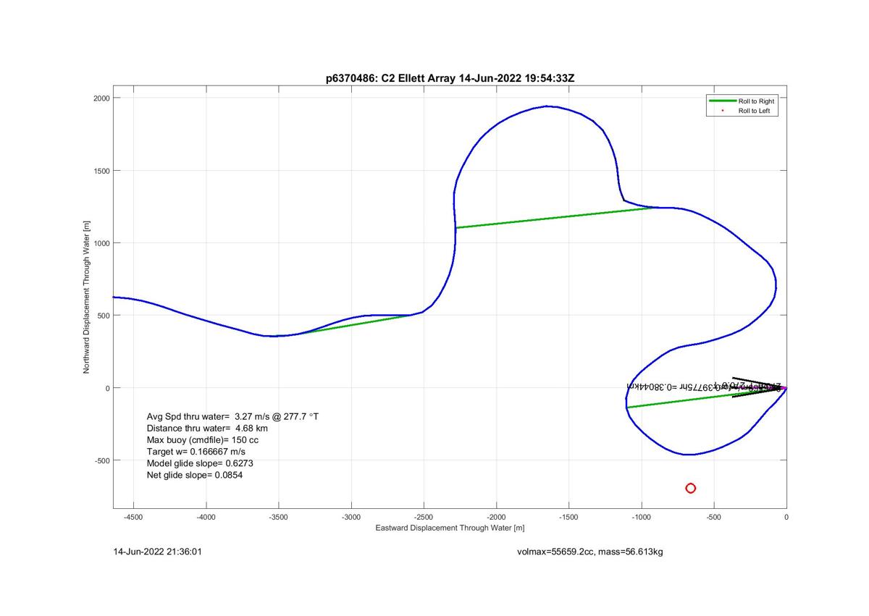869x616 pixels.
Task: Click the 2000 tick label on the y-axis
Action: pos(101,98)
